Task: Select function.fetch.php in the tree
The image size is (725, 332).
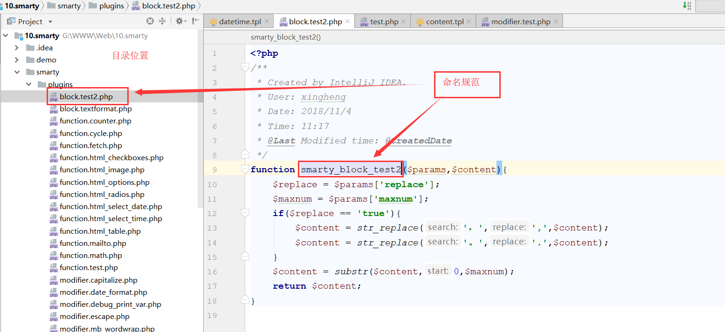Action: click(x=91, y=145)
